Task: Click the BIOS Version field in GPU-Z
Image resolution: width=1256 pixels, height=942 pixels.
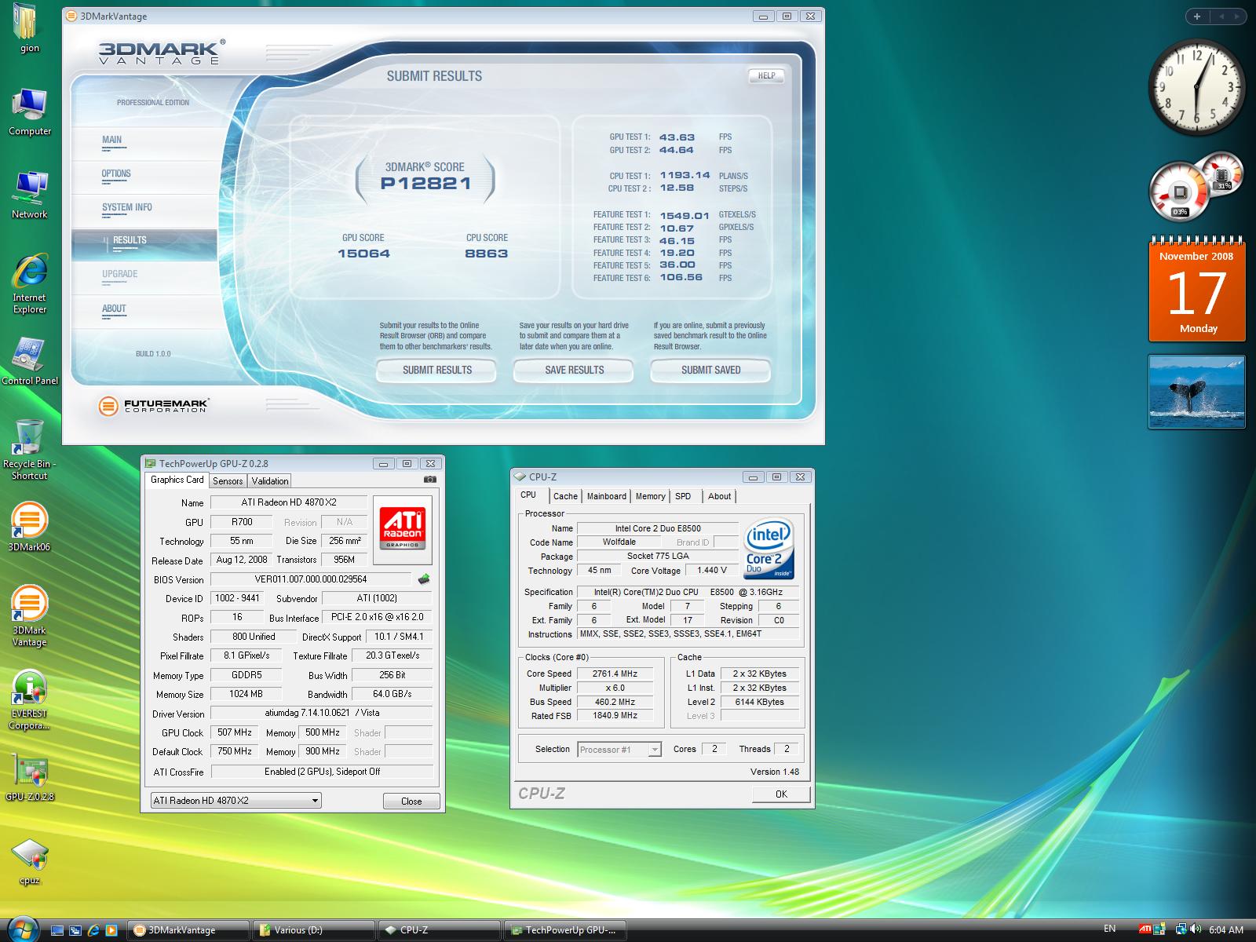Action: click(310, 579)
